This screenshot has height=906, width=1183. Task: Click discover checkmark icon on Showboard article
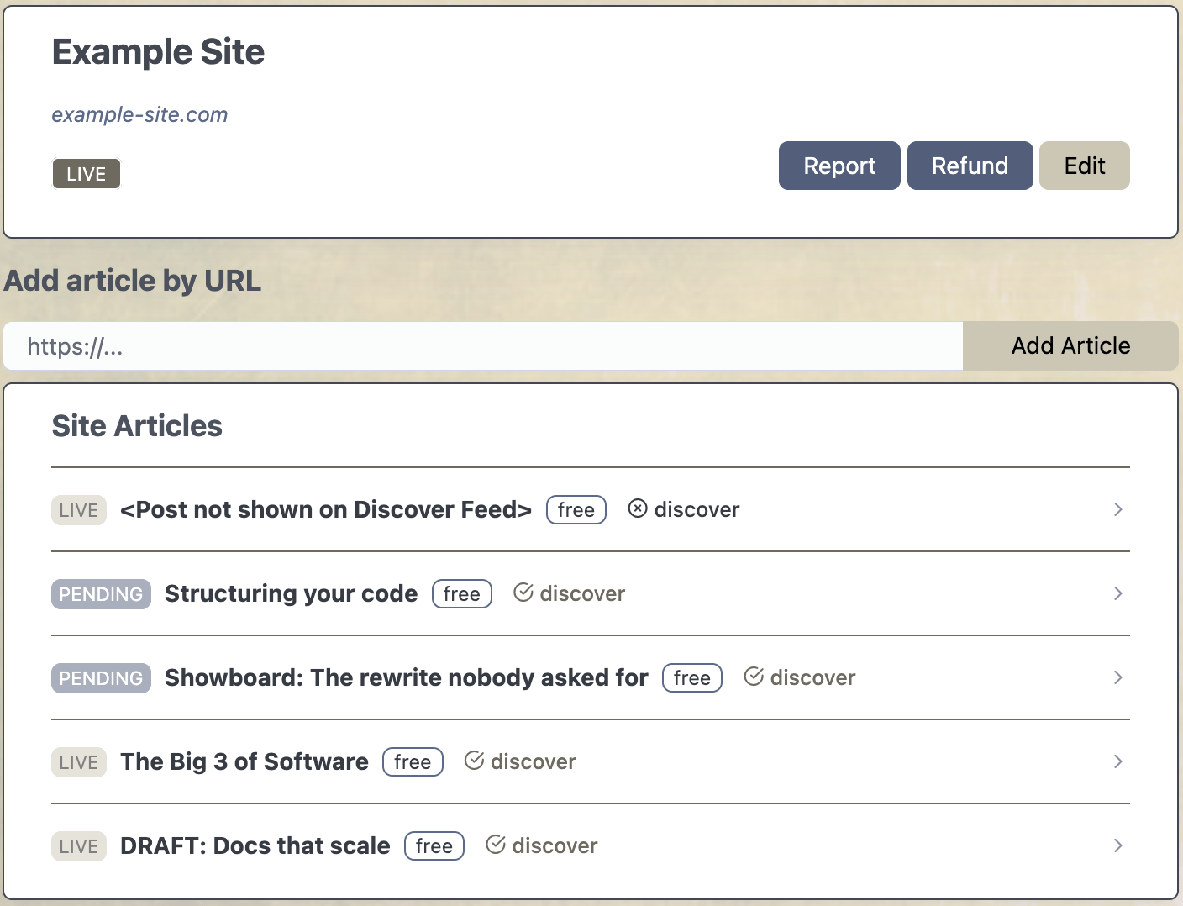(x=754, y=677)
